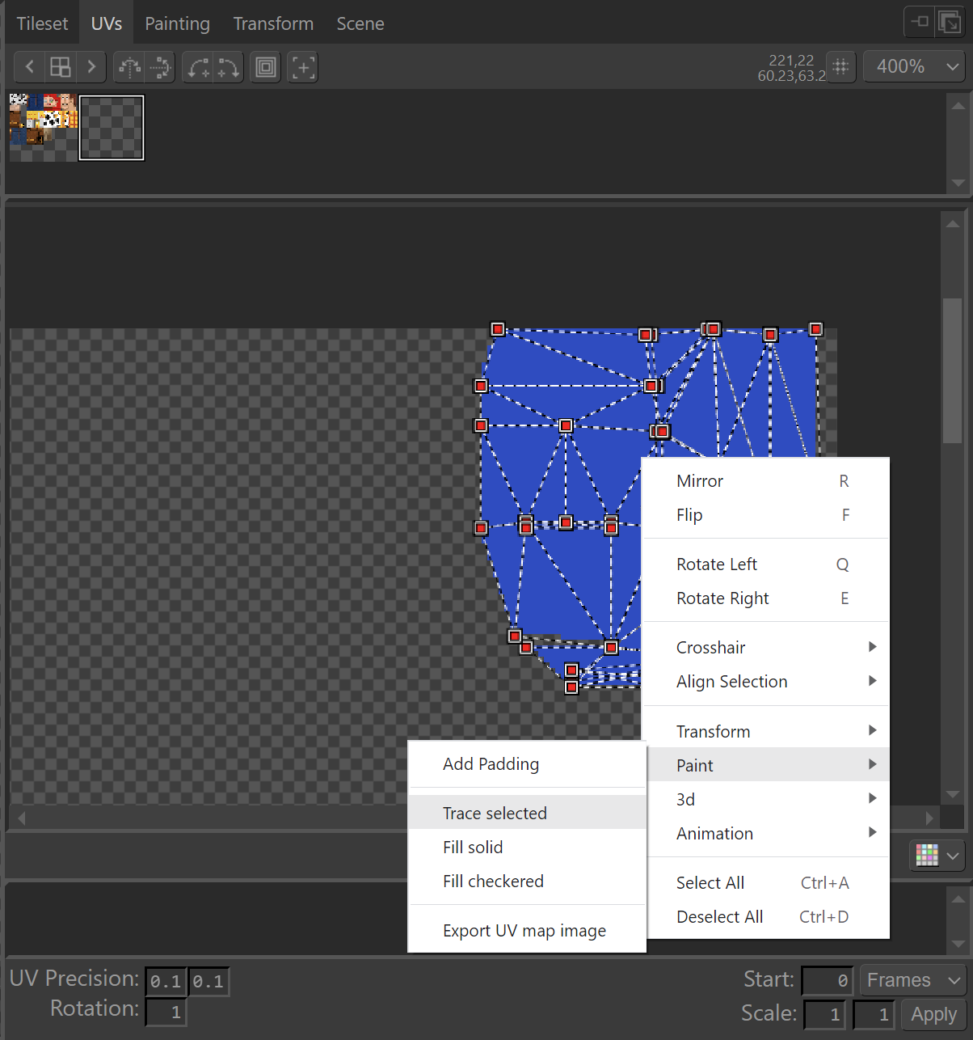Screen dimensions: 973x1040
Task: Click the Rotation input field
Action: point(166,1012)
